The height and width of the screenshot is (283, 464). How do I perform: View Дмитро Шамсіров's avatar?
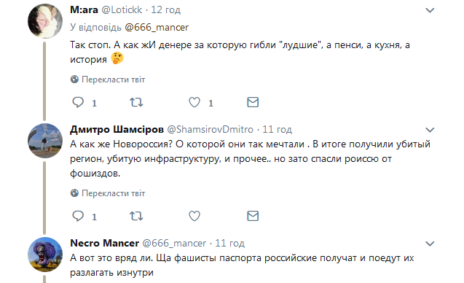tap(45, 141)
